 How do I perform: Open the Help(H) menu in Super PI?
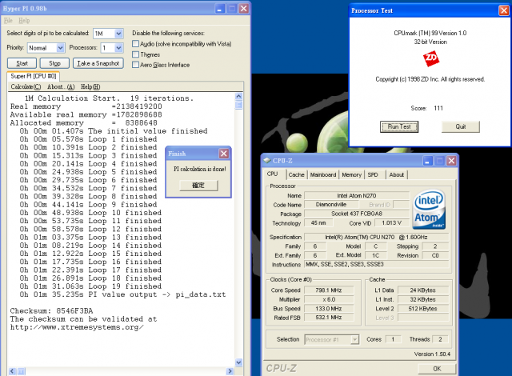click(90, 86)
